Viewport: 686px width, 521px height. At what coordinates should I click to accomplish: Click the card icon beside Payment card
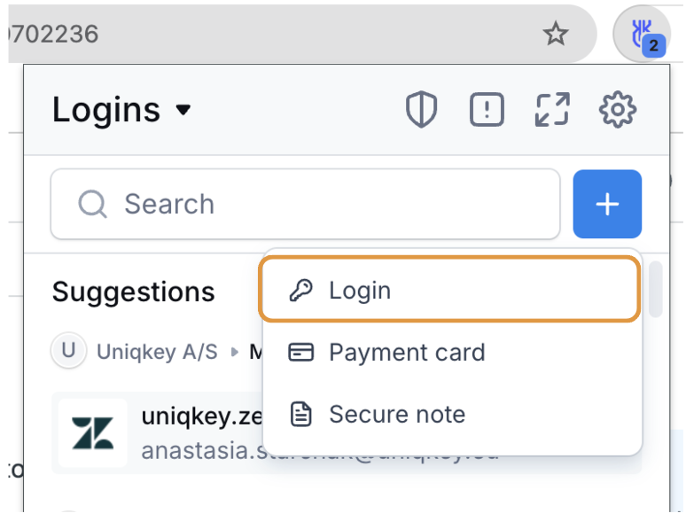[301, 352]
